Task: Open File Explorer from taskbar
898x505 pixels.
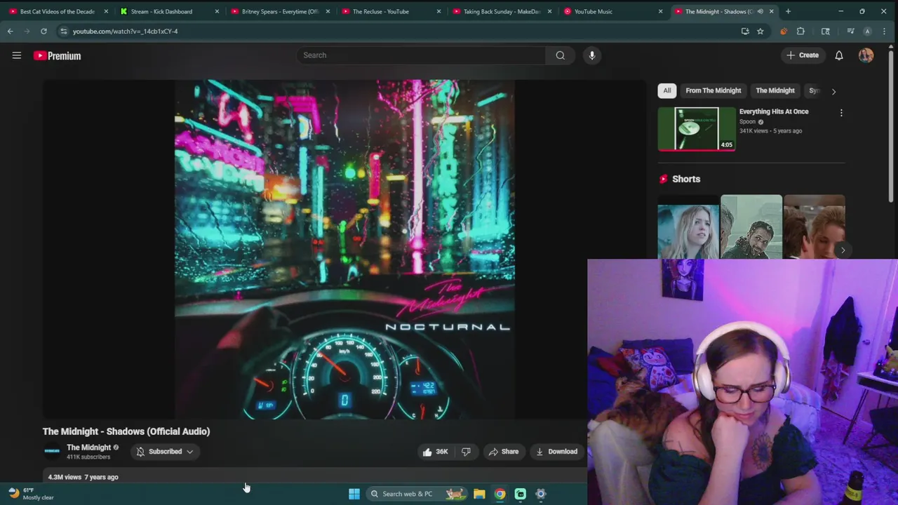Action: 479,494
